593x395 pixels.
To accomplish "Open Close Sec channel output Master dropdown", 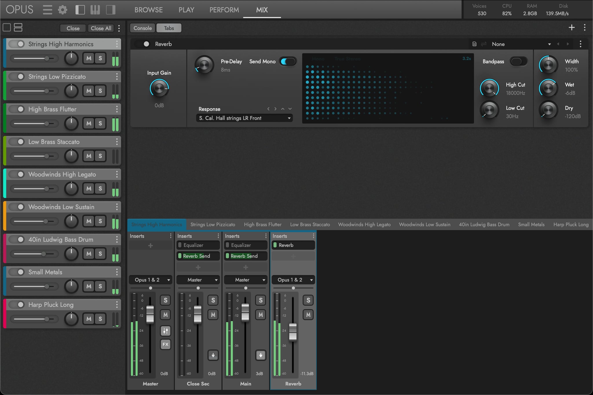I will [198, 280].
